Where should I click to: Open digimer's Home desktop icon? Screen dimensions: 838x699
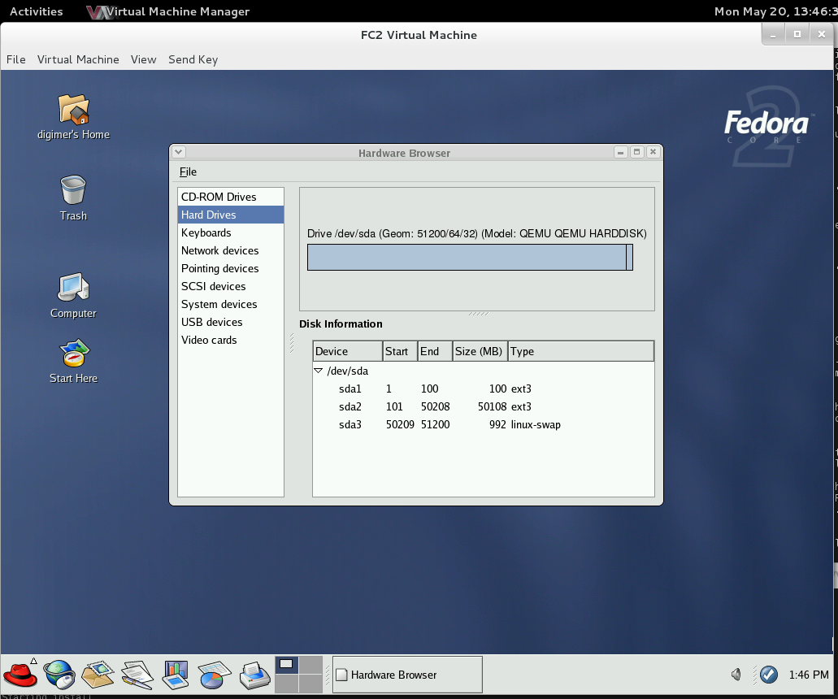click(x=73, y=117)
